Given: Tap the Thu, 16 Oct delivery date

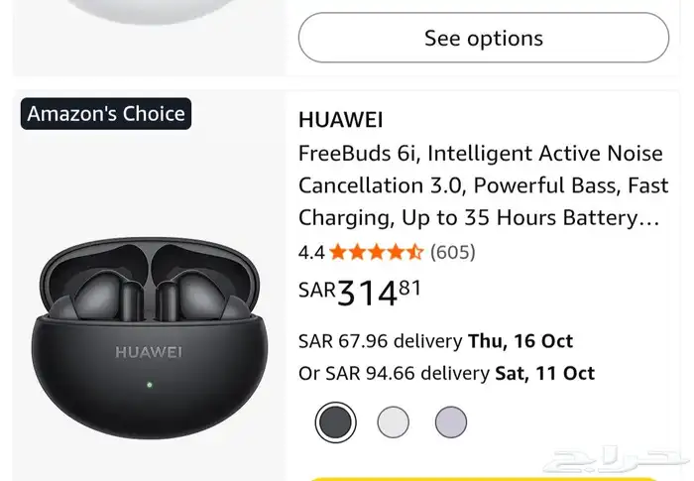Looking at the screenshot, I should click(520, 341).
